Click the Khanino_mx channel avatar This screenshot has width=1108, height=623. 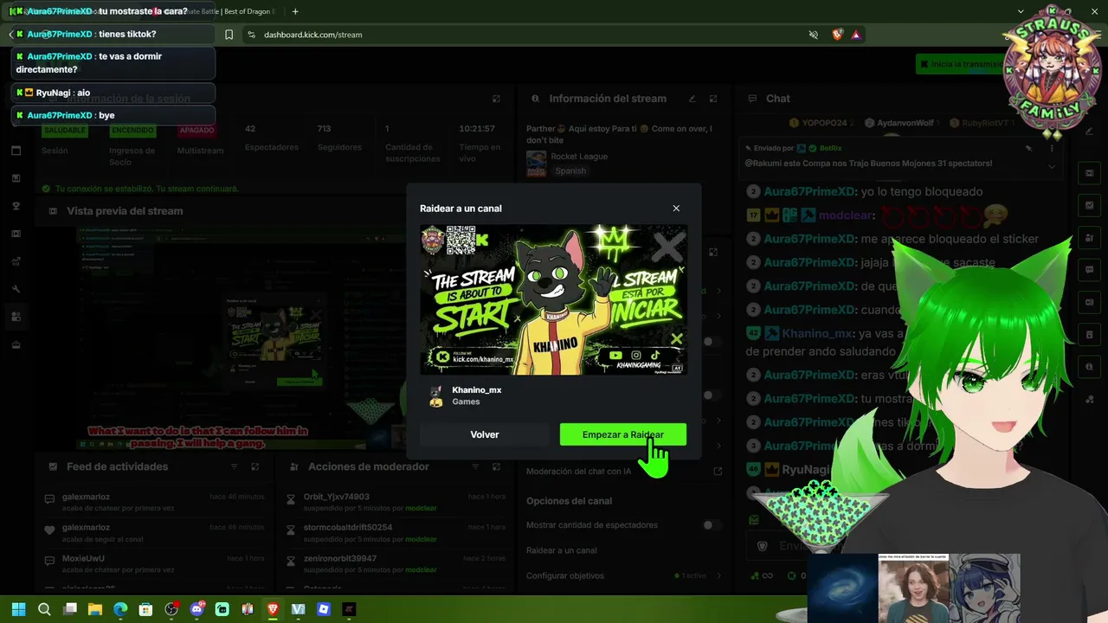pyautogui.click(x=436, y=395)
